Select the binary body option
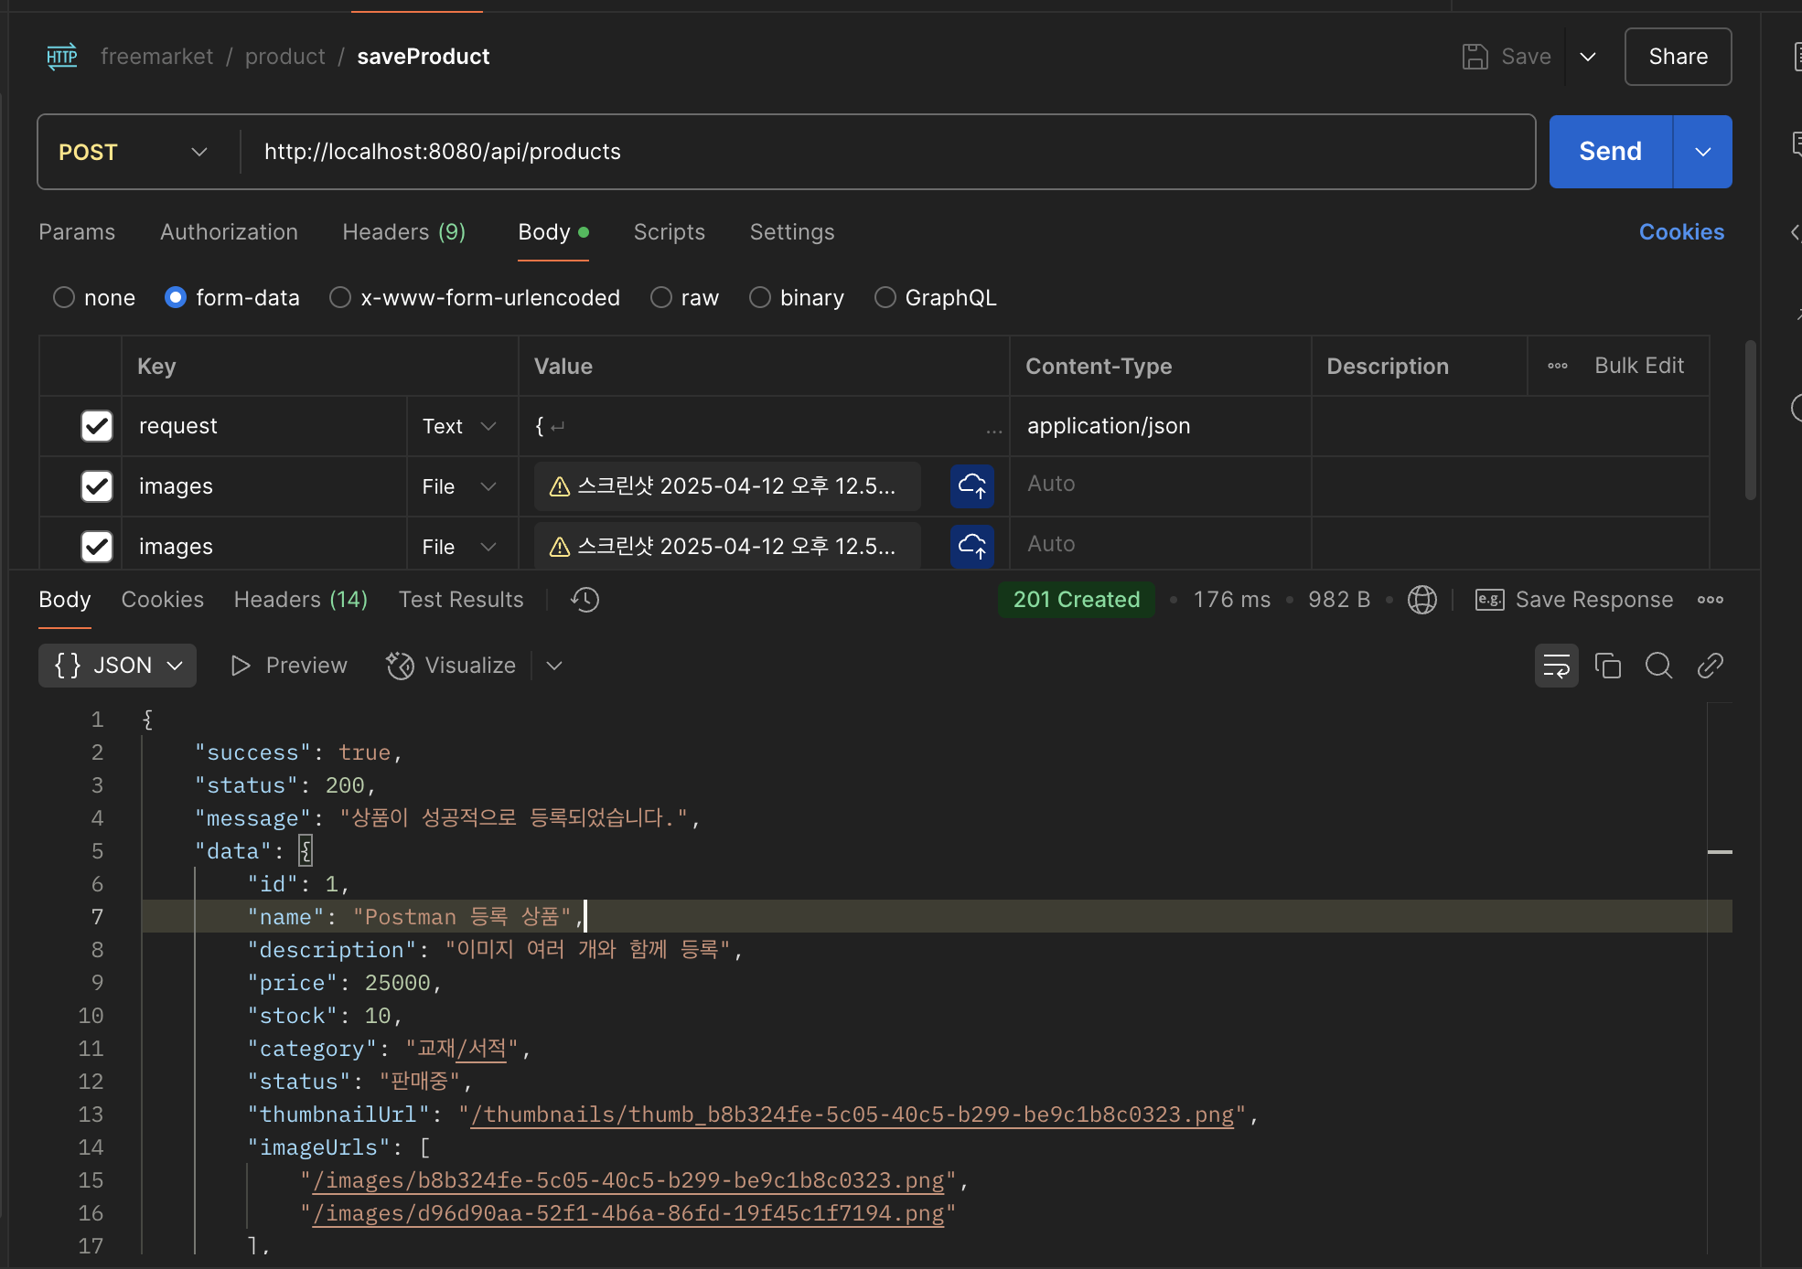Image resolution: width=1802 pixels, height=1269 pixels. tap(760, 298)
